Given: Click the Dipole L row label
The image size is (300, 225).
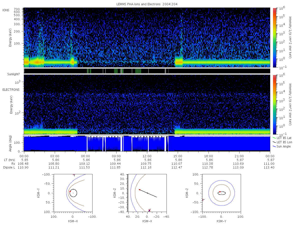Looking at the screenshot, I should point(9,167).
